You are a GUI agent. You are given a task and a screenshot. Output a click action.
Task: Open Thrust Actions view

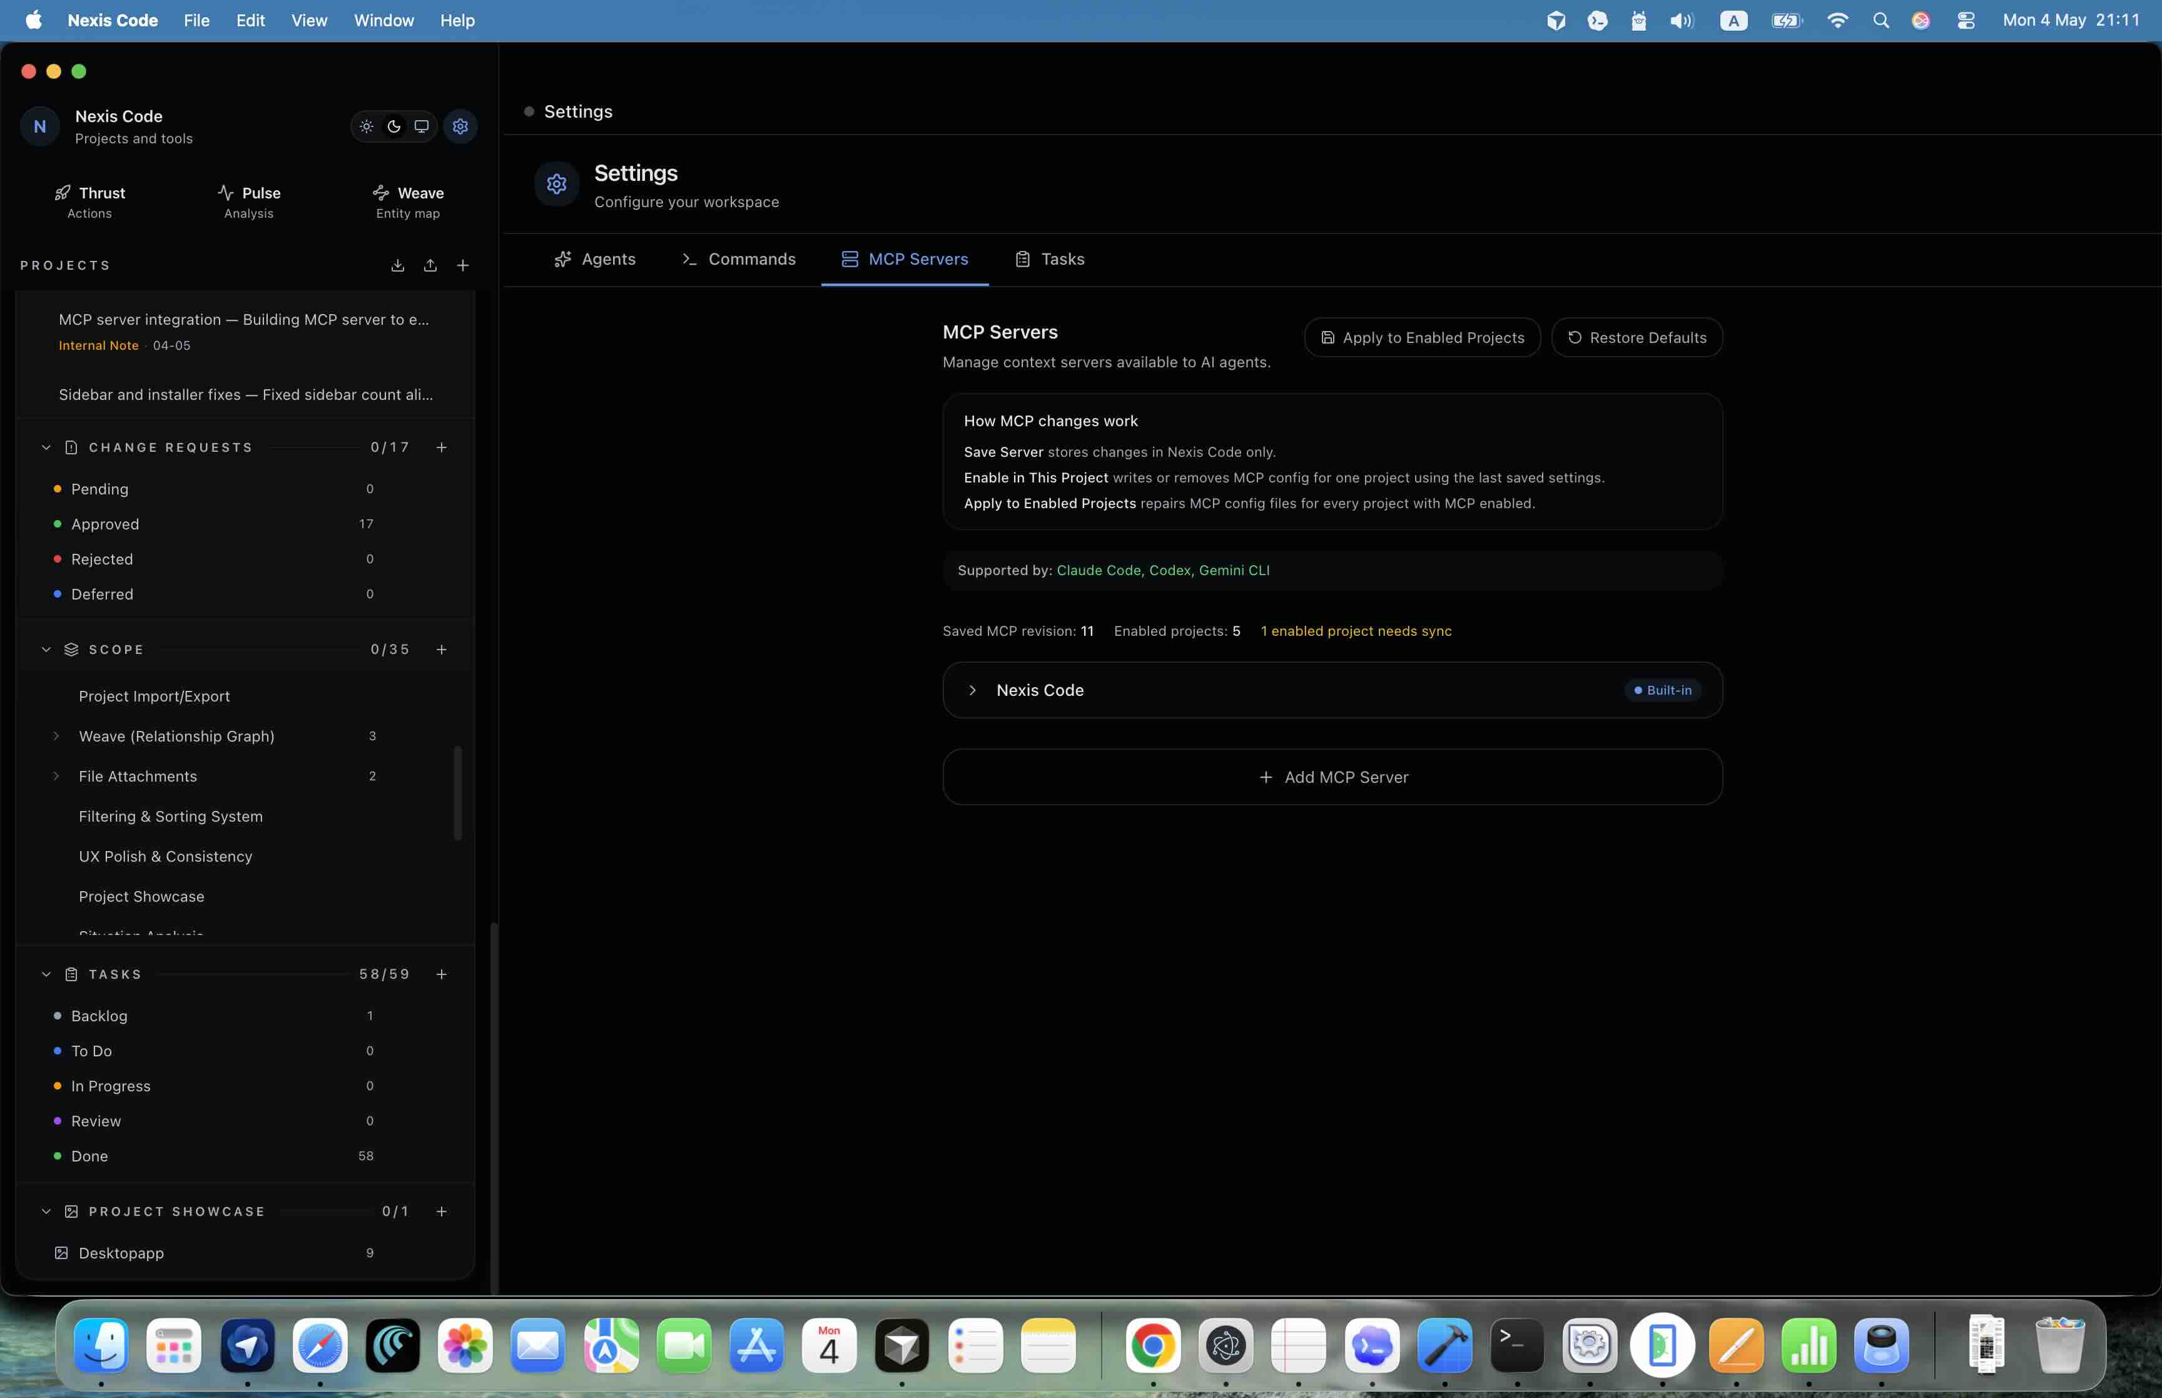pos(90,202)
